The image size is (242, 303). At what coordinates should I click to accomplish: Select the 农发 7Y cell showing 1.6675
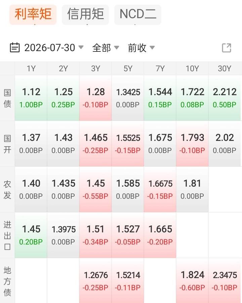(160, 189)
